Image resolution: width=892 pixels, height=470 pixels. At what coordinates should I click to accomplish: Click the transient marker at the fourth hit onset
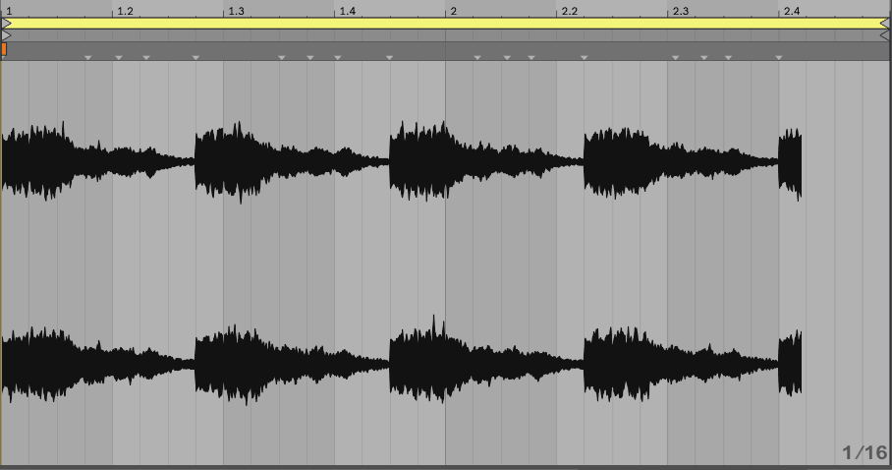click(x=585, y=58)
